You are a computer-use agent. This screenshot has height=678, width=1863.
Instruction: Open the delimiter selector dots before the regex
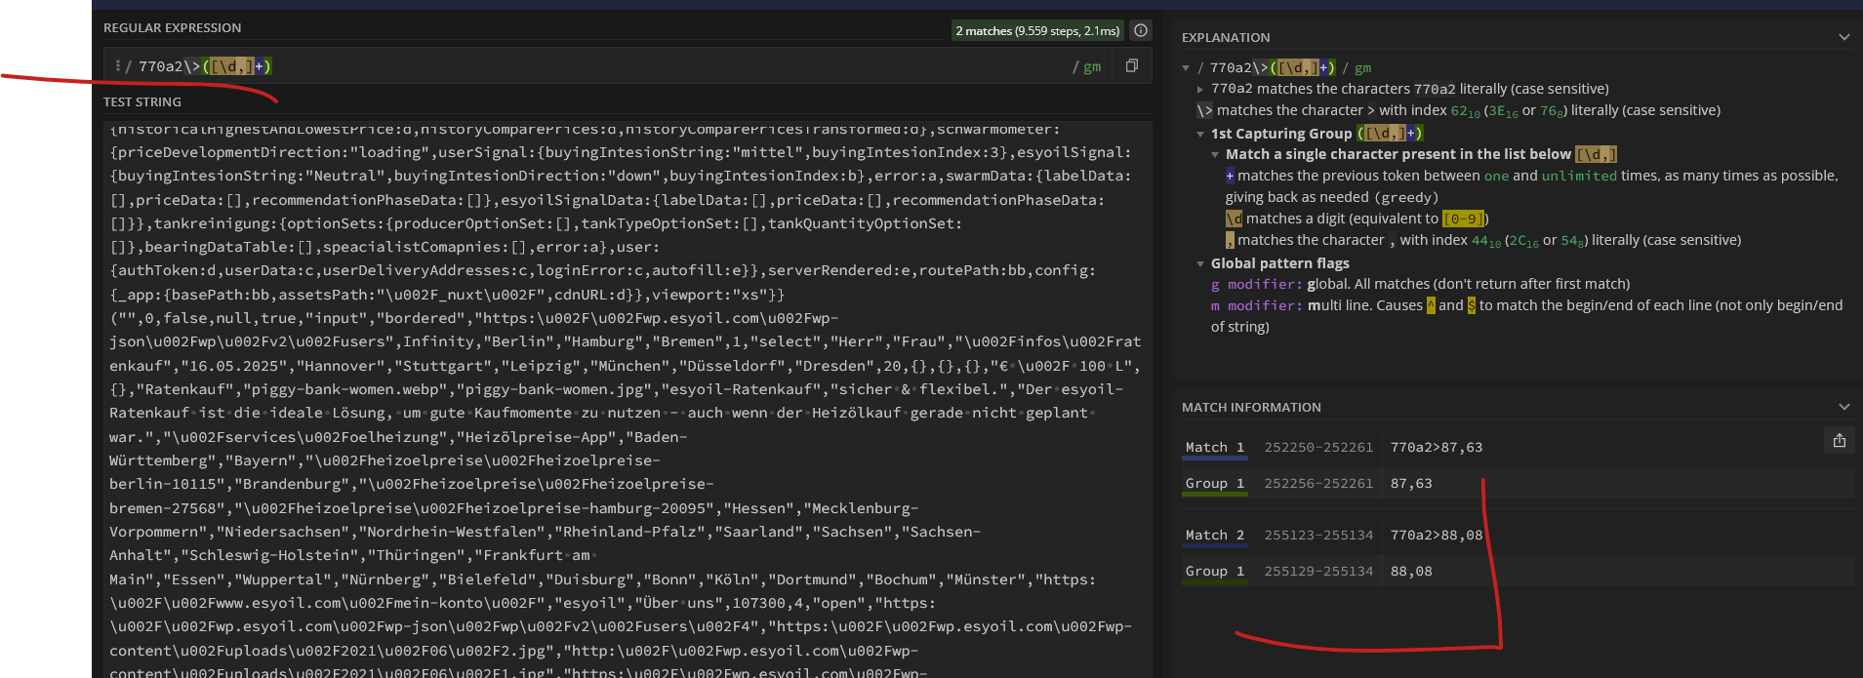(x=117, y=65)
